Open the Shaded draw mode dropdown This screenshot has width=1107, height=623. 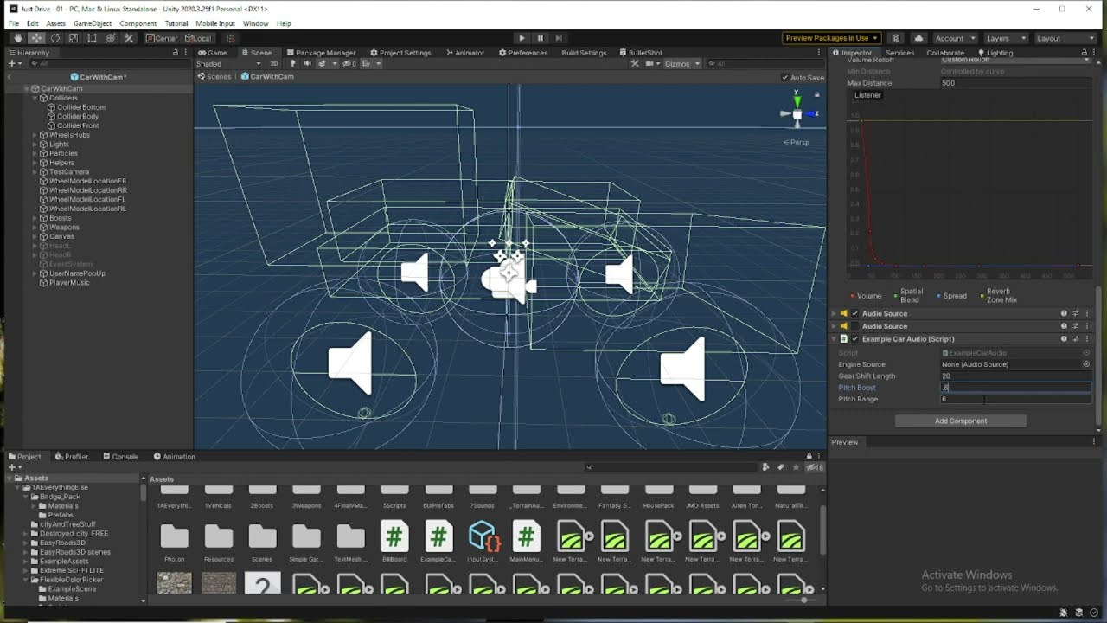point(228,63)
